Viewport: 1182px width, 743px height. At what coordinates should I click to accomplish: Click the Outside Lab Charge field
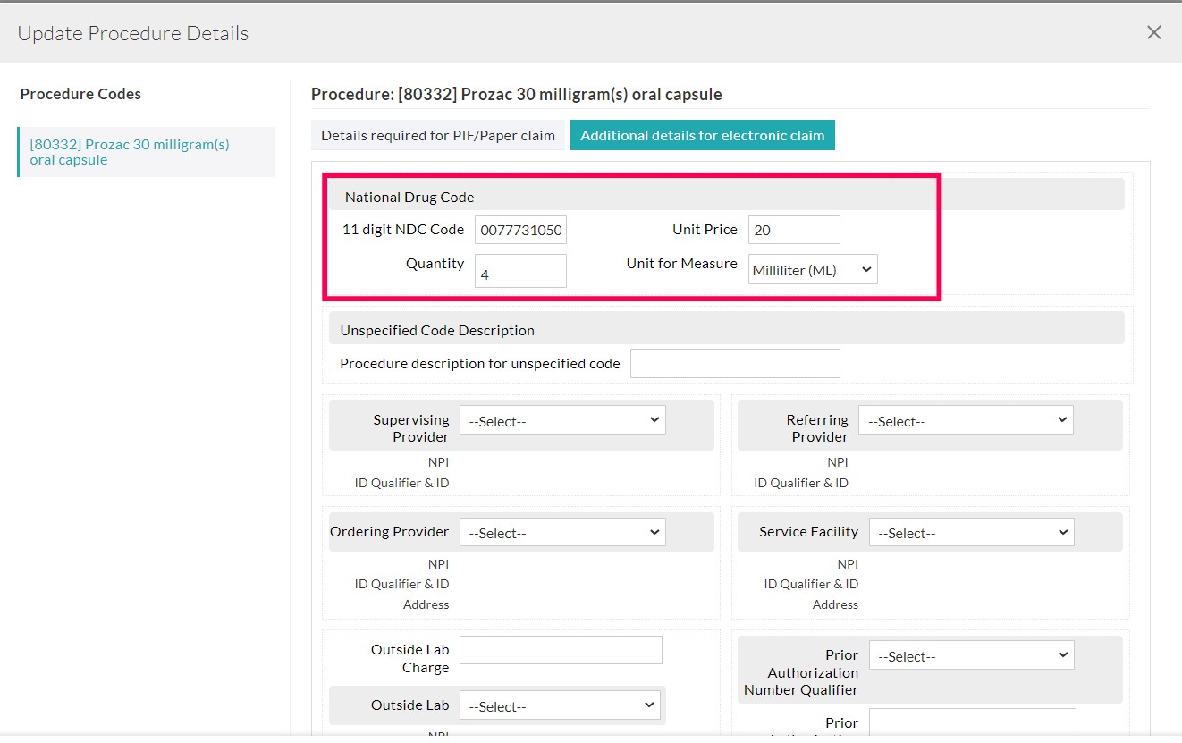[561, 650]
